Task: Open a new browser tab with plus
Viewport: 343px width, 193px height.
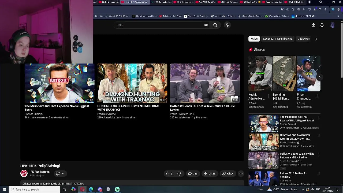Action: (310, 2)
